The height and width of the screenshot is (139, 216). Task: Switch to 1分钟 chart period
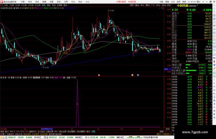11,5
